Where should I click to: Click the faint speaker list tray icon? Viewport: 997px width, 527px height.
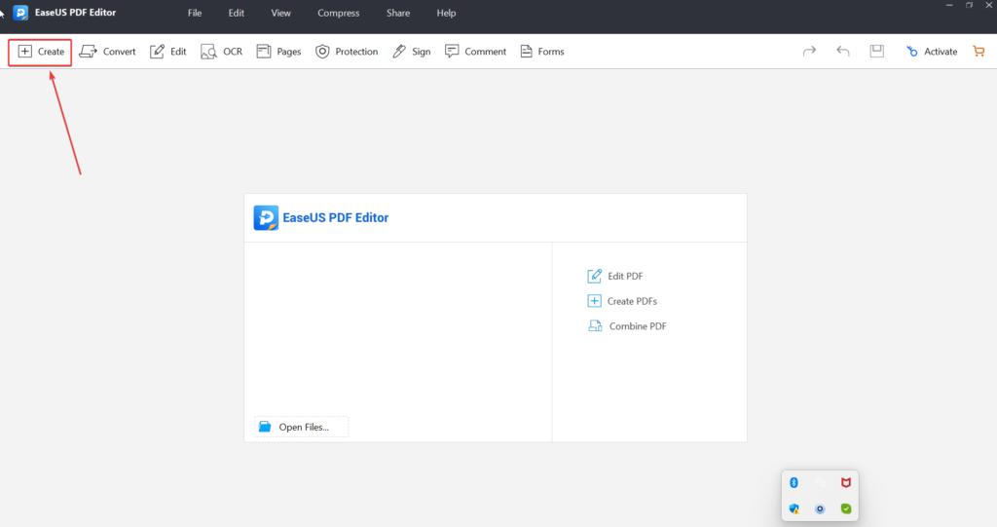pos(820,482)
